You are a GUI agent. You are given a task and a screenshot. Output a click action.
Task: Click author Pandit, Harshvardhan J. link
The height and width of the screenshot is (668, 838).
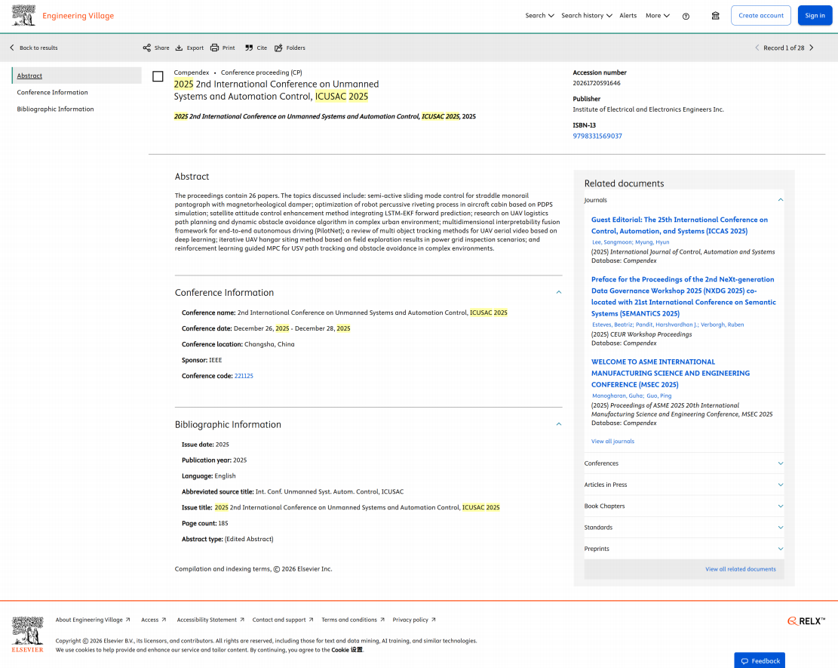(x=667, y=325)
